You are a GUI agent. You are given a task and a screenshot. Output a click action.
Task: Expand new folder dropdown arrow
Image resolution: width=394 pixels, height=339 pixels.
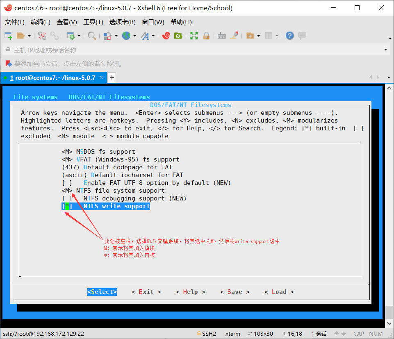[258, 36]
